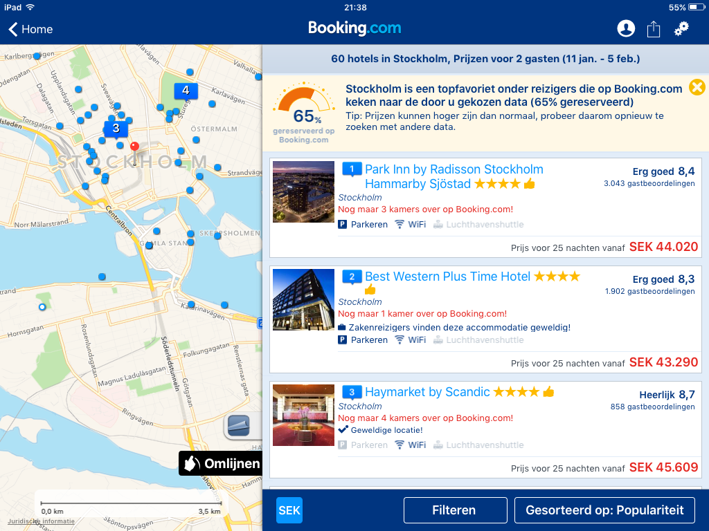The image size is (709, 531).
Task: Tap Parkeren icon on Best Western card
Action: click(342, 340)
